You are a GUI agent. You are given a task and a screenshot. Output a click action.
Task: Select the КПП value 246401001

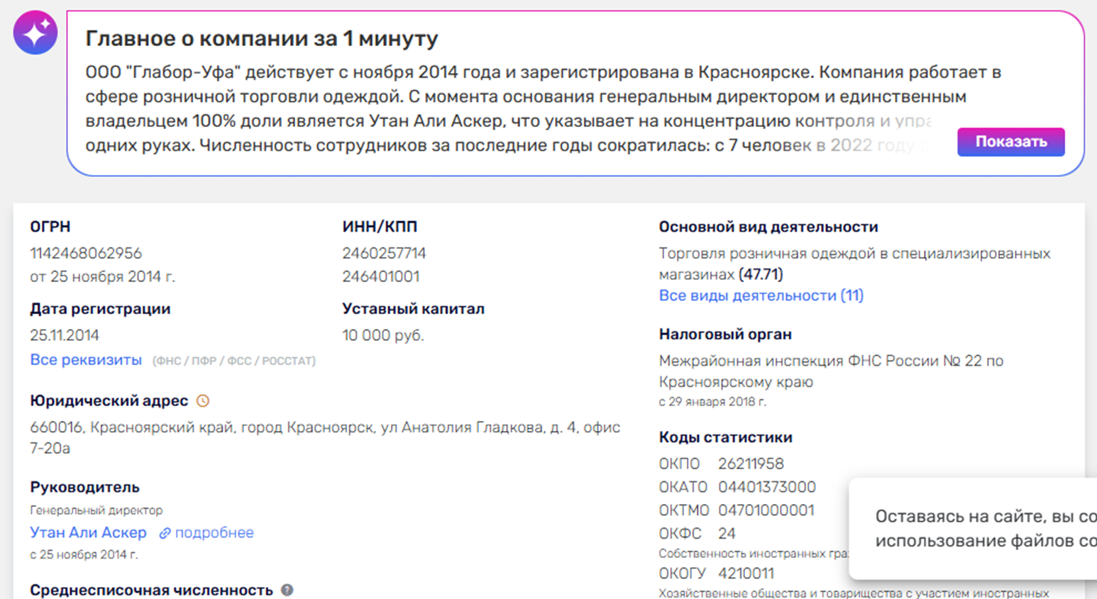(381, 276)
